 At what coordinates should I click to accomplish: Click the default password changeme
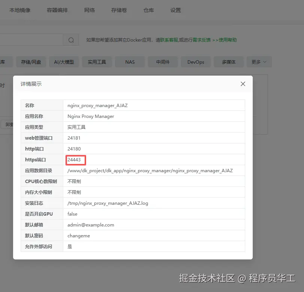[x=79, y=236]
